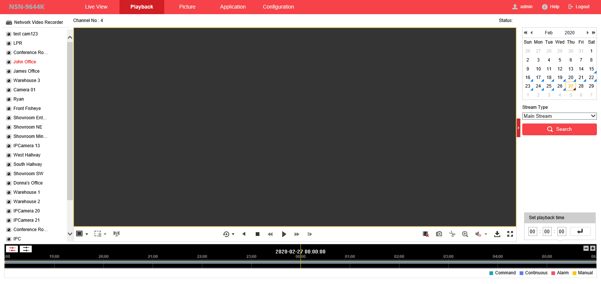
Task: Open the Playback tab
Action: pyautogui.click(x=142, y=7)
